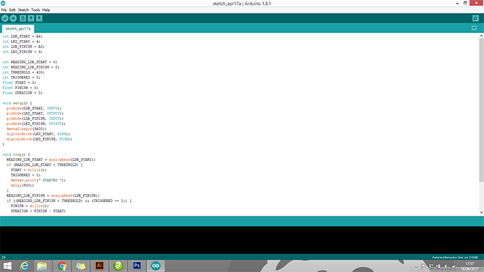
Task: Open a sketch with the Open icon
Action: (31, 19)
